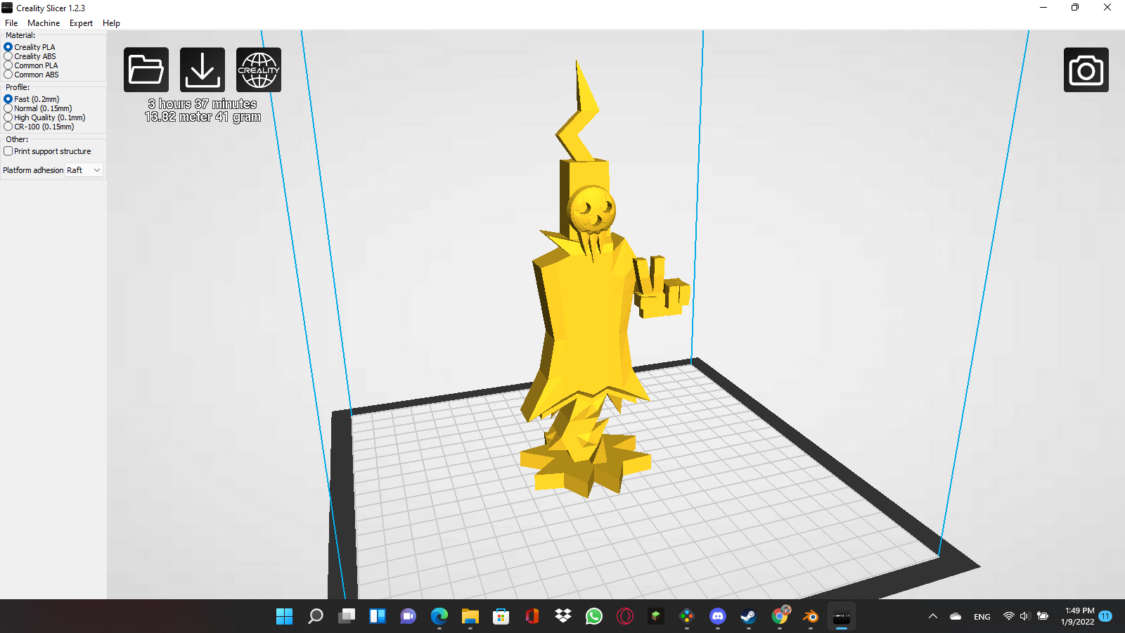
Task: Choose the High Quality (0.1mm) profile
Action: tap(45, 117)
